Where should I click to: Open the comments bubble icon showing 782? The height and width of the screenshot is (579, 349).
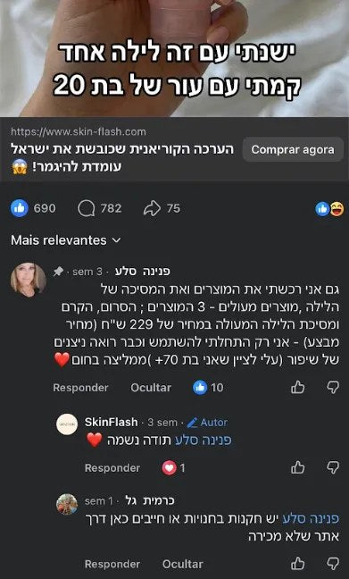86,208
